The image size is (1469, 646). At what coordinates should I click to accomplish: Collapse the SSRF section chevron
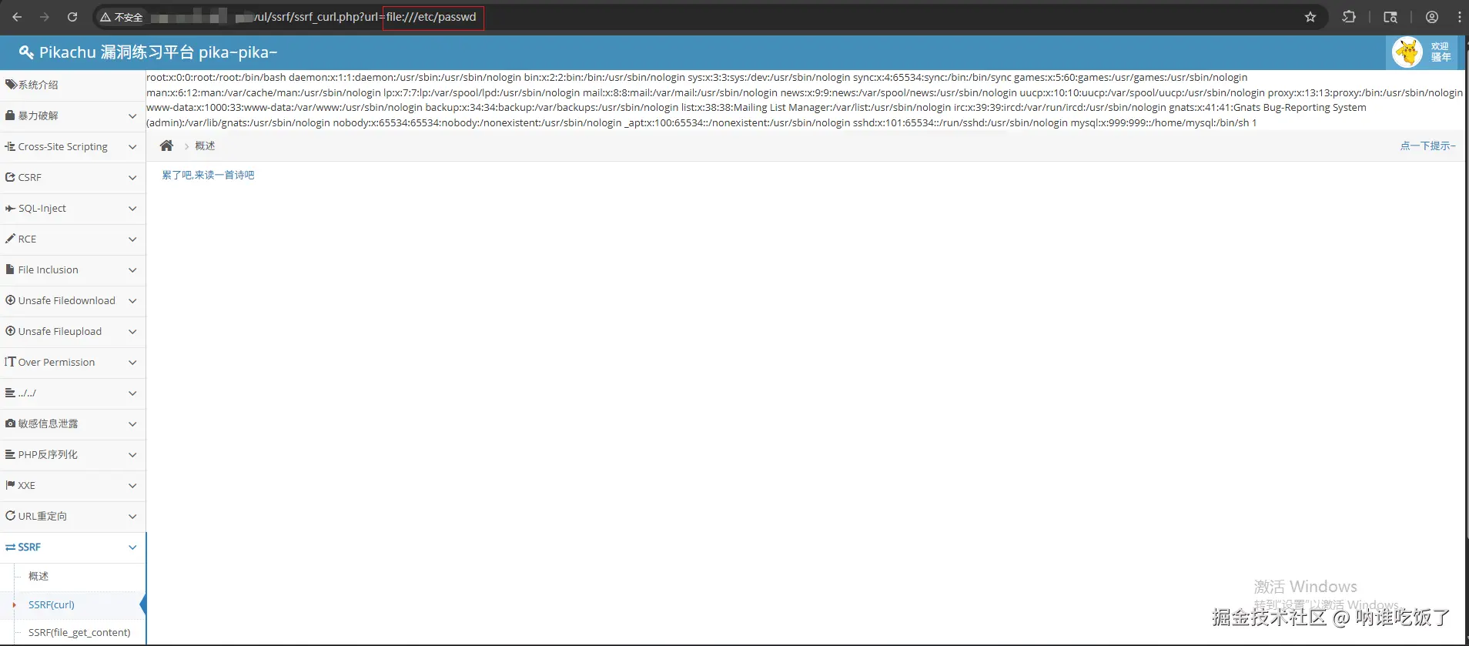132,547
